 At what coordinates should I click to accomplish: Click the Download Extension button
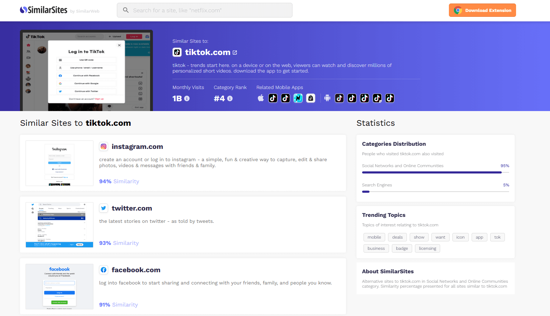tap(482, 10)
